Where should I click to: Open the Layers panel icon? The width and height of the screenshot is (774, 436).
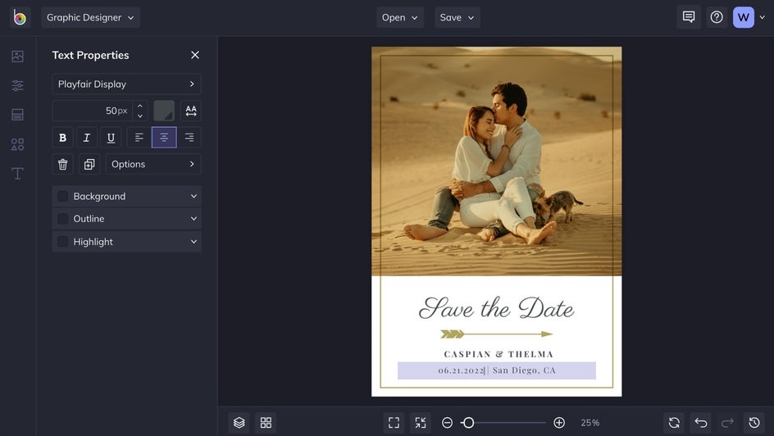click(x=239, y=423)
